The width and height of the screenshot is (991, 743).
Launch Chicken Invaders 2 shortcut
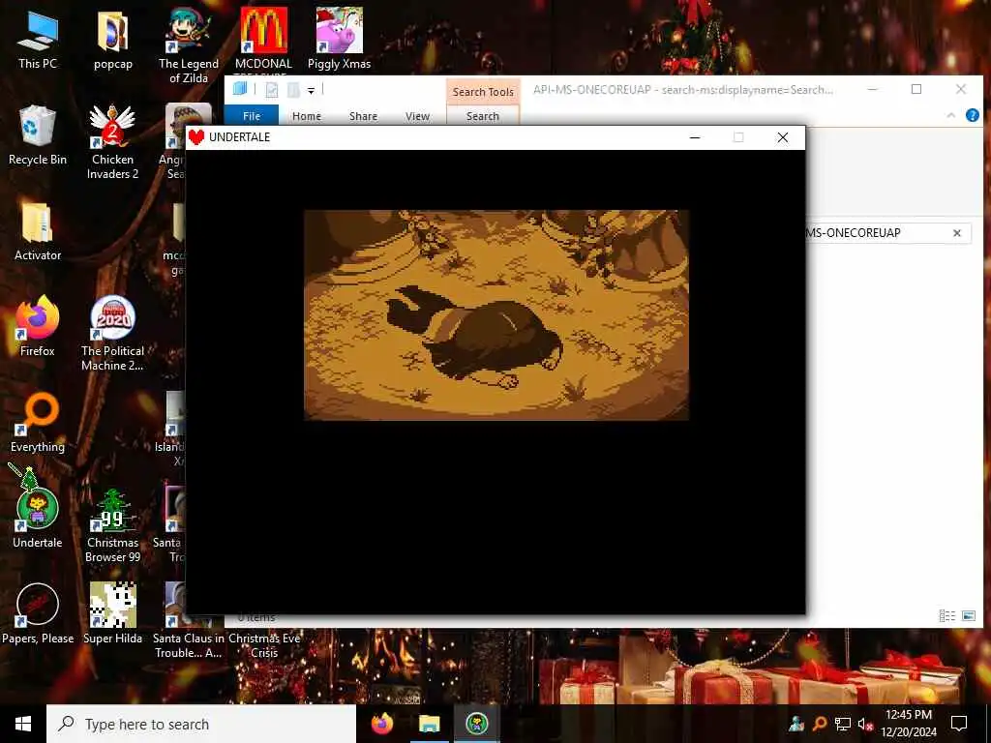coord(112,141)
